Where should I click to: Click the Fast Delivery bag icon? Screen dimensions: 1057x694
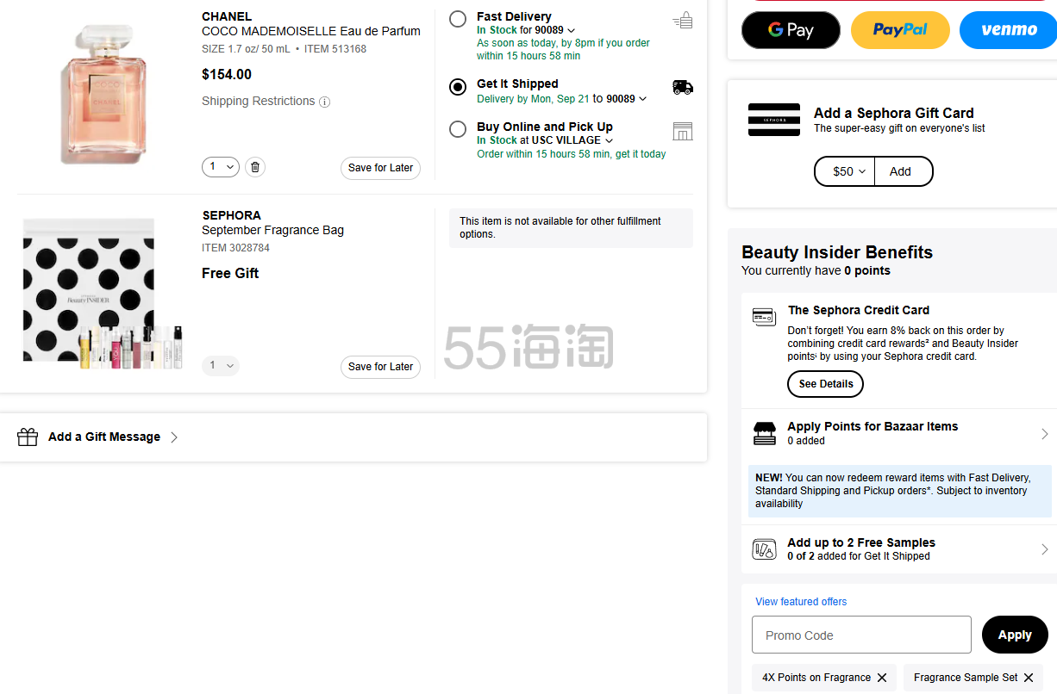pyautogui.click(x=683, y=21)
